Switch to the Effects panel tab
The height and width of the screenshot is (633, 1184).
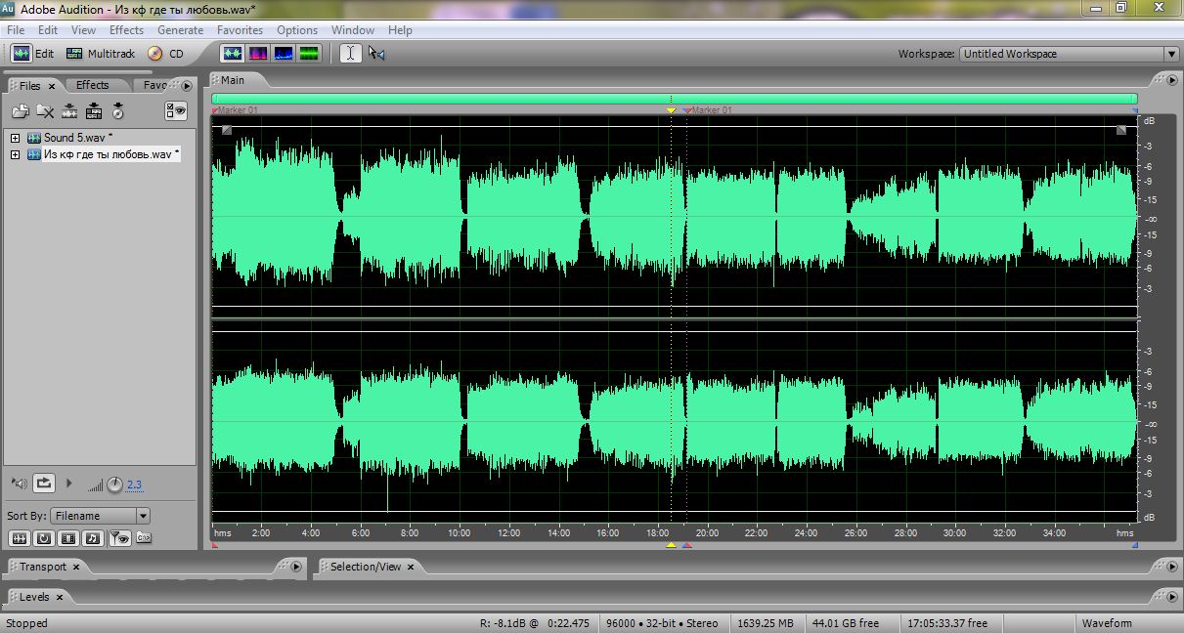point(93,85)
